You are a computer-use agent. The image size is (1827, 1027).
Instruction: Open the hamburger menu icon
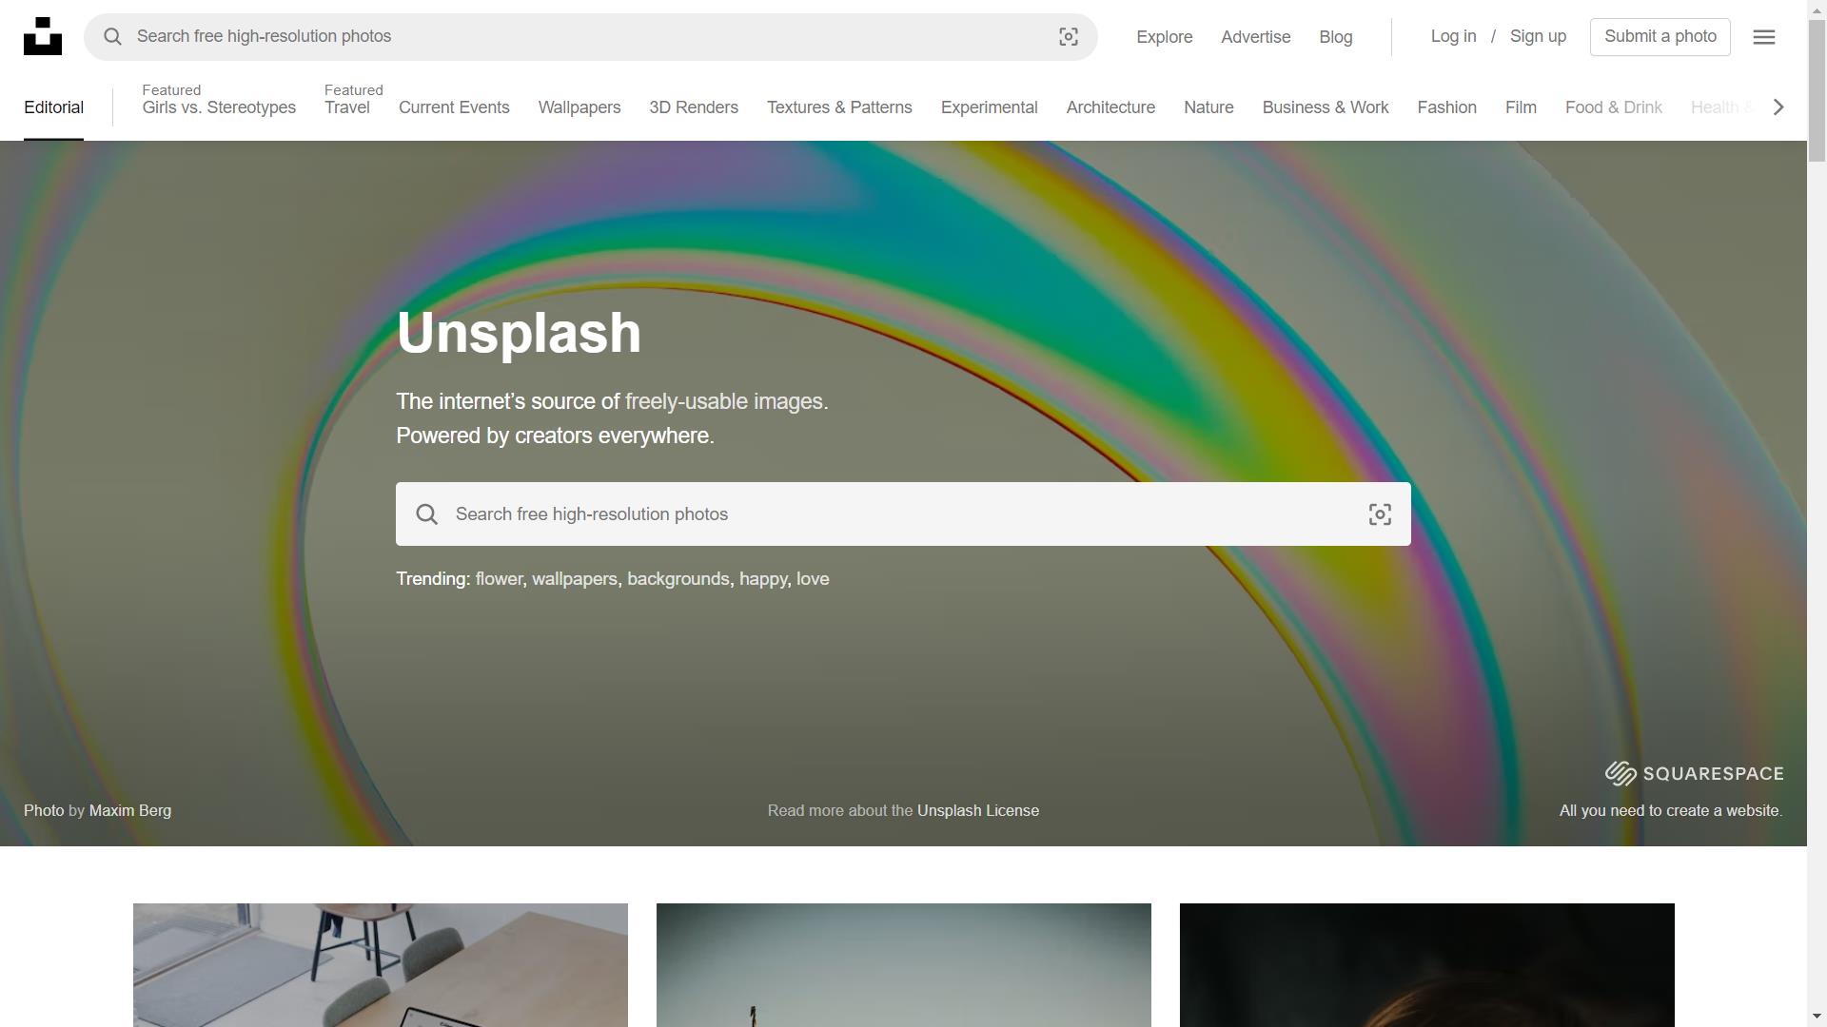coord(1763,37)
